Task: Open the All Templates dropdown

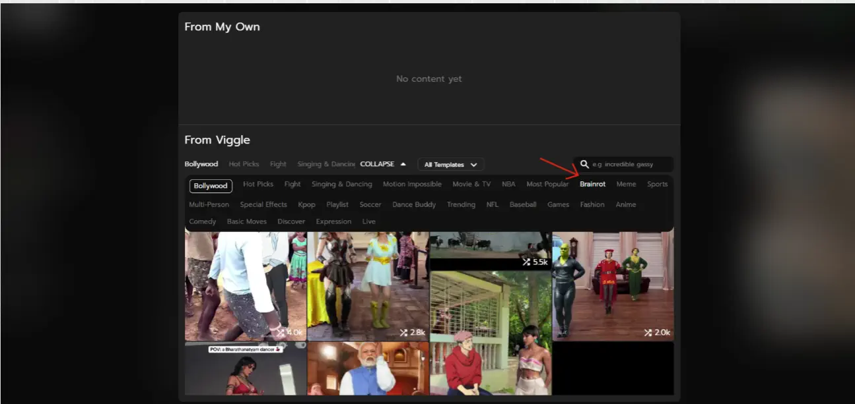Action: pyautogui.click(x=451, y=165)
